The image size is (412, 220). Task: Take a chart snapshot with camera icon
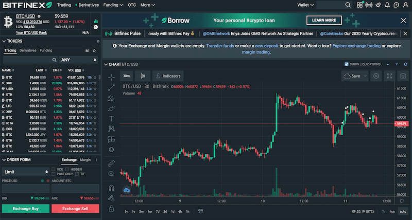point(403,76)
